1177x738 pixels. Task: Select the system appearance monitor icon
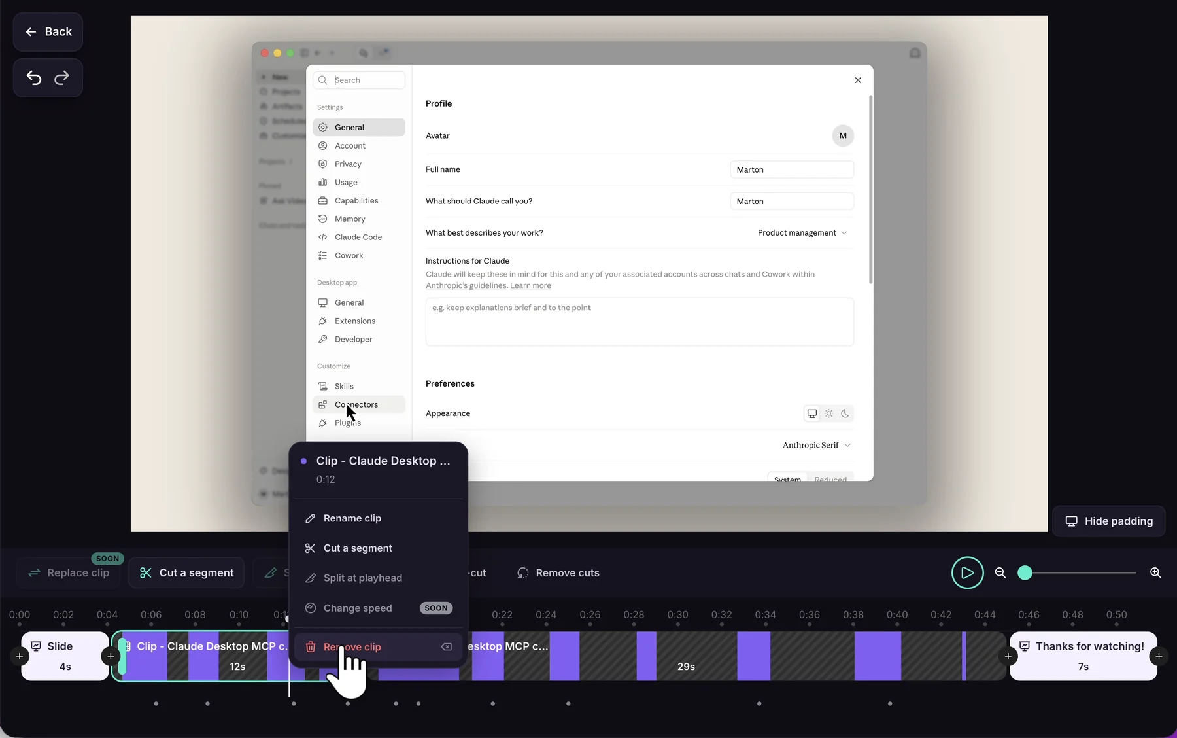pos(811,413)
